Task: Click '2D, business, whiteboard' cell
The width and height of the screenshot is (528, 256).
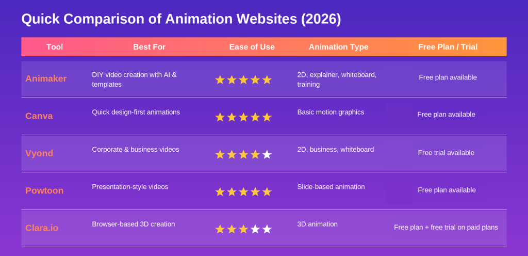Action: tap(335, 150)
